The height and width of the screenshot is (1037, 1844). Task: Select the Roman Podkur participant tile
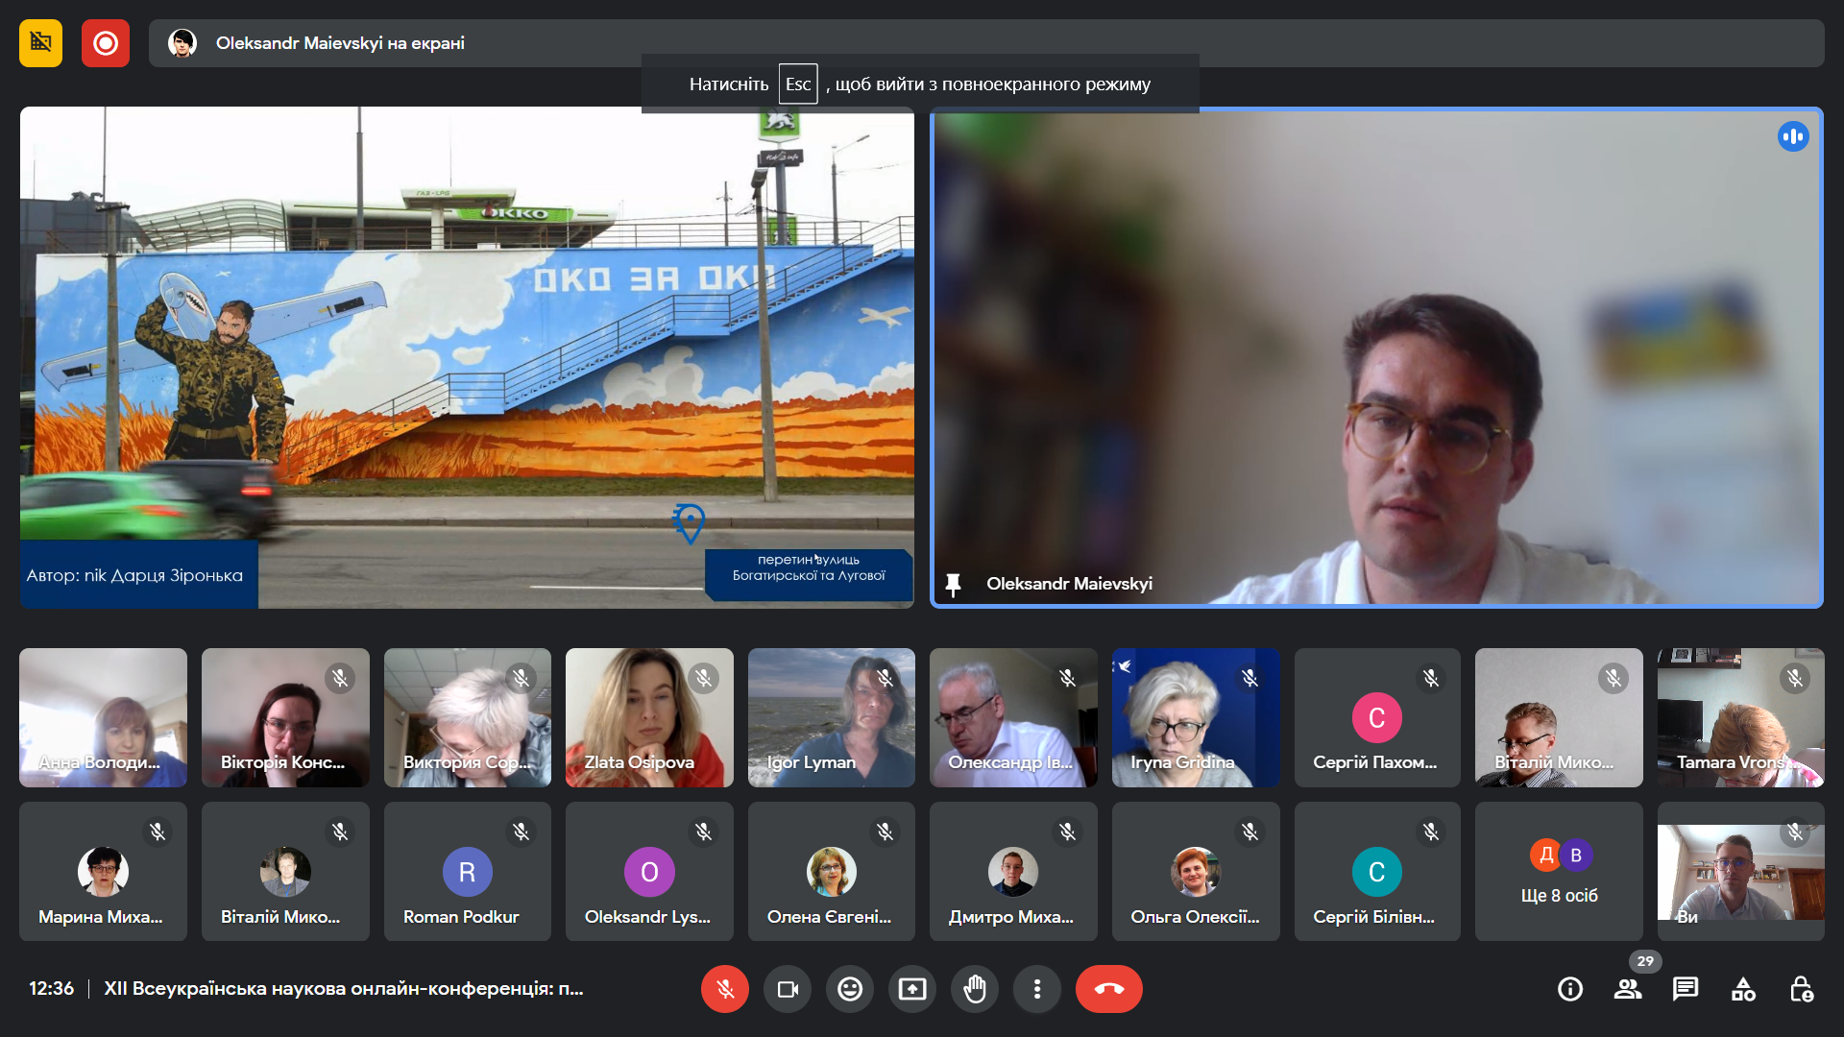(467, 872)
